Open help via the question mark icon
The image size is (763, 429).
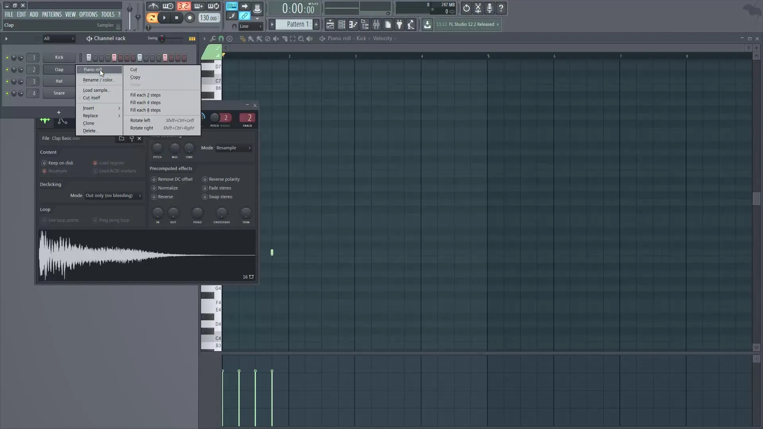pos(501,8)
